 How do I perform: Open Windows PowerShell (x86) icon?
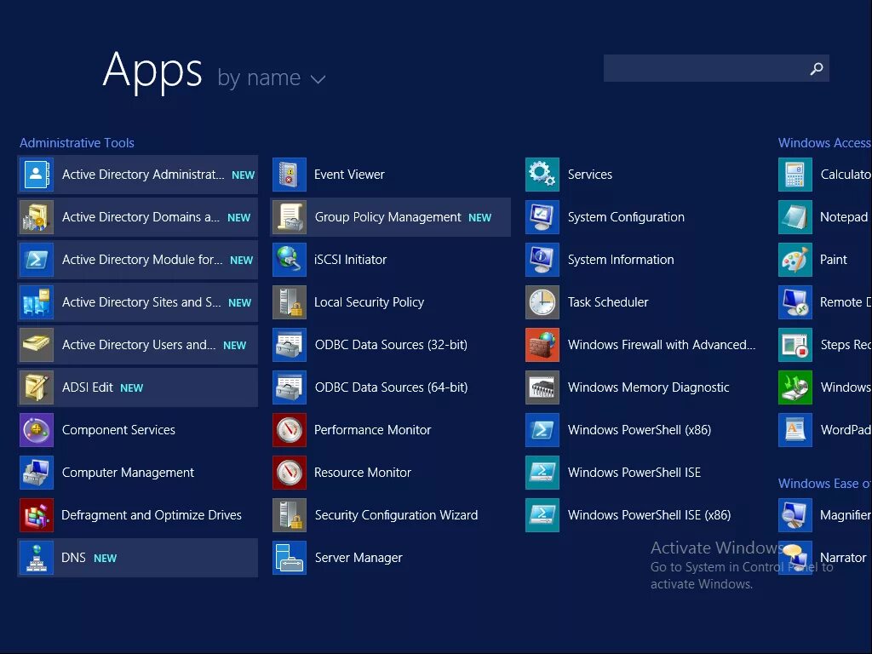click(x=542, y=430)
